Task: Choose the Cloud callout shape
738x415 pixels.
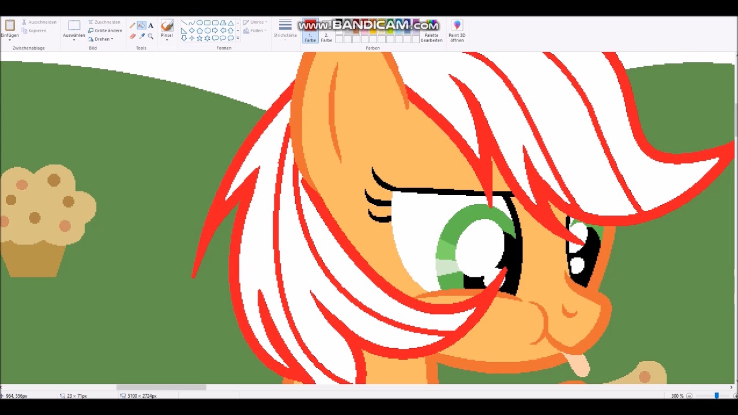Action: click(231, 38)
